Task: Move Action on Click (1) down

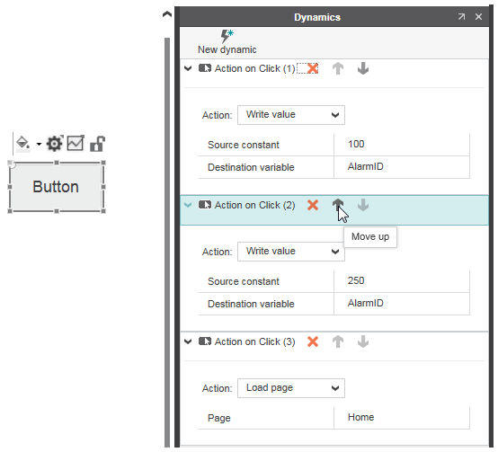Action: coord(363,68)
